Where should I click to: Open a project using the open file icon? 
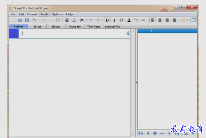click(x=20, y=20)
